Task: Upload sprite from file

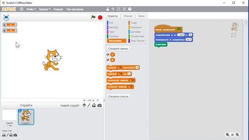Action: click(94, 105)
